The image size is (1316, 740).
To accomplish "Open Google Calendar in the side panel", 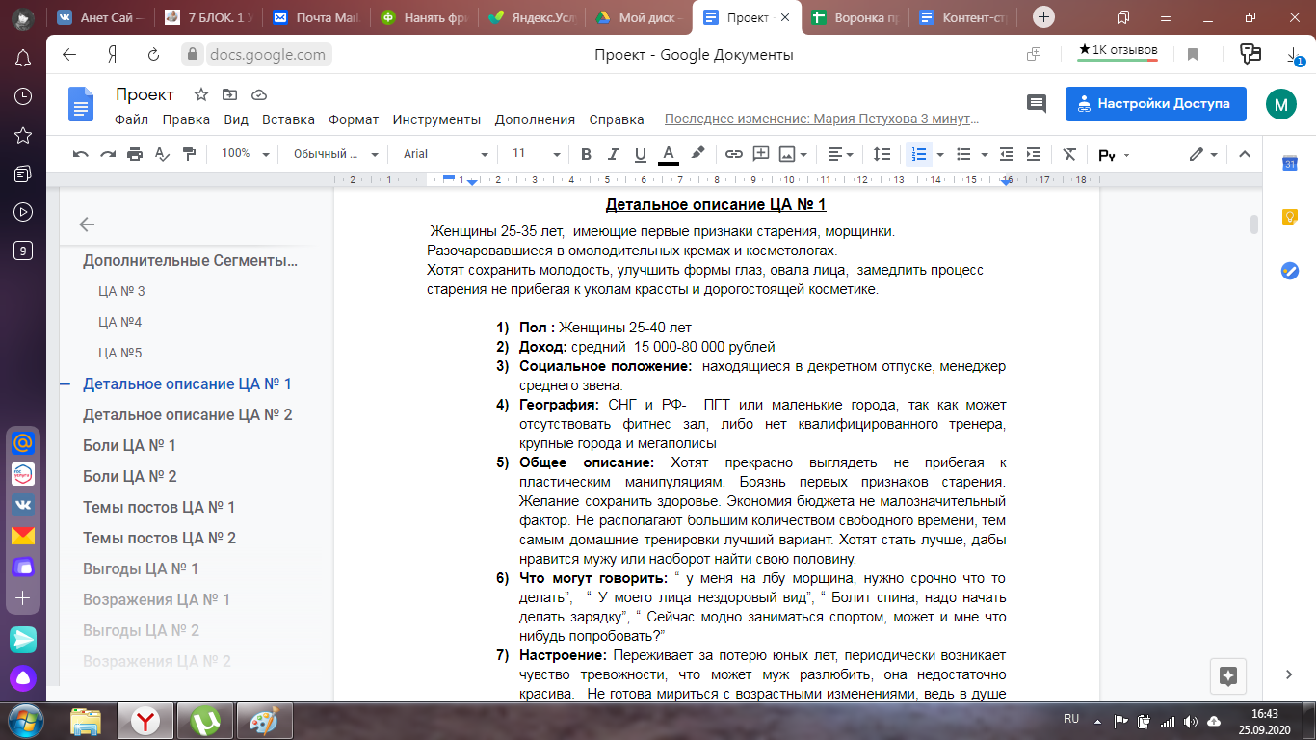I will pos(1290,165).
